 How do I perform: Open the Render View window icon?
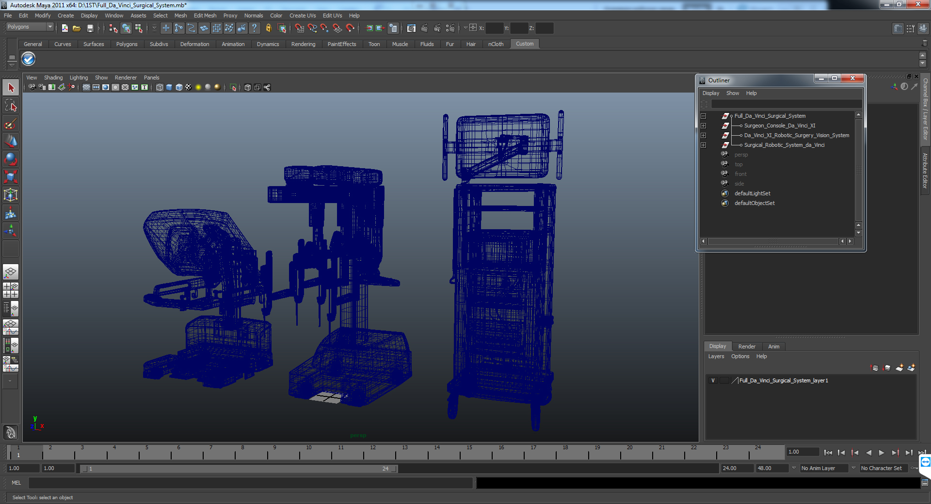point(411,28)
